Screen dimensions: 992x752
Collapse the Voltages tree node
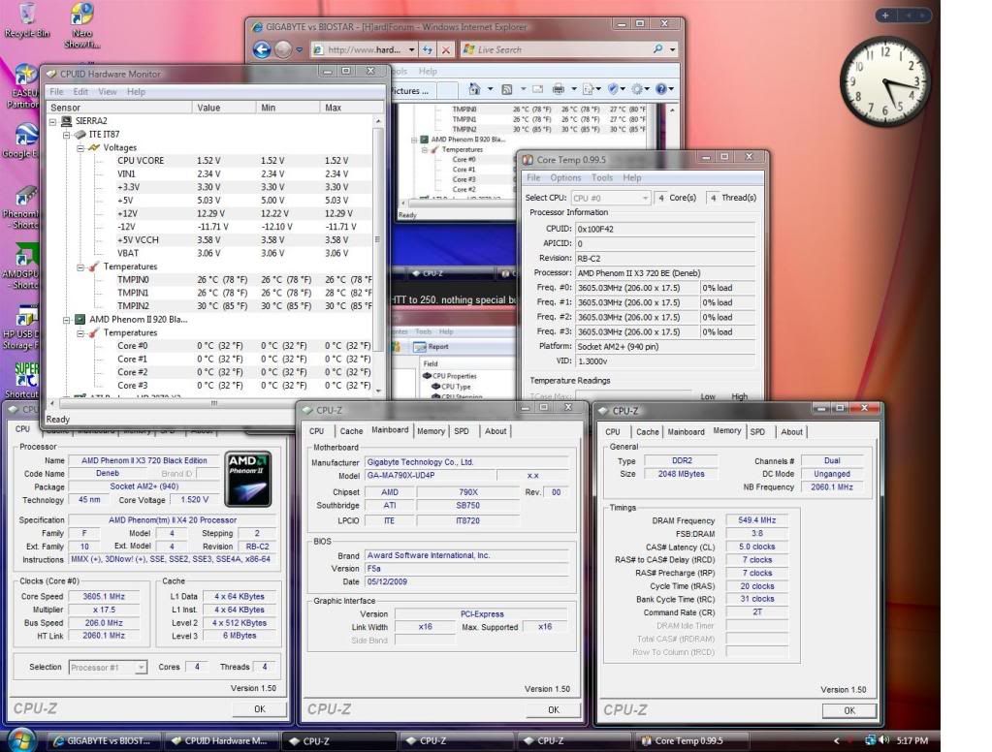(80, 147)
